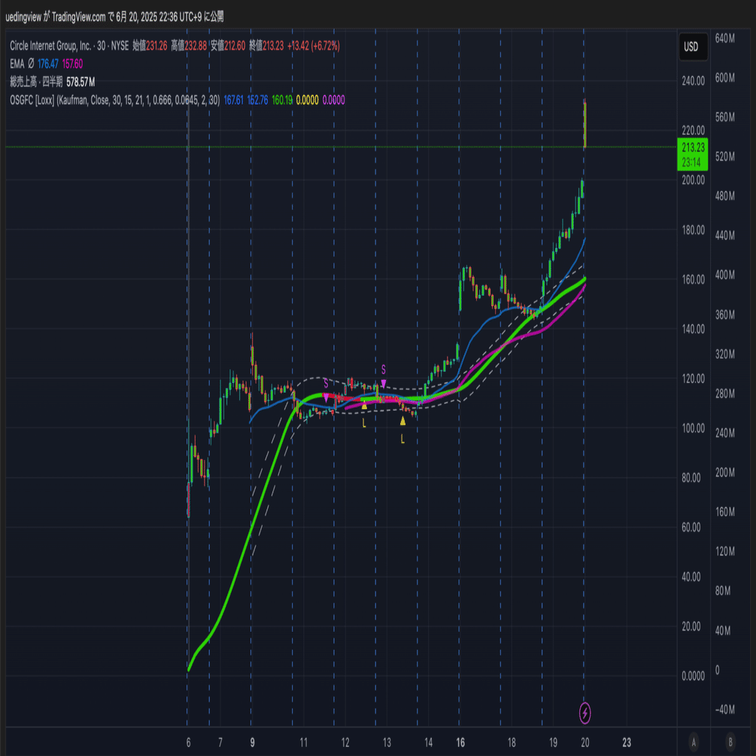This screenshot has width=756, height=756.
Task: Click the 240.00 price axis label
Action: (693, 81)
